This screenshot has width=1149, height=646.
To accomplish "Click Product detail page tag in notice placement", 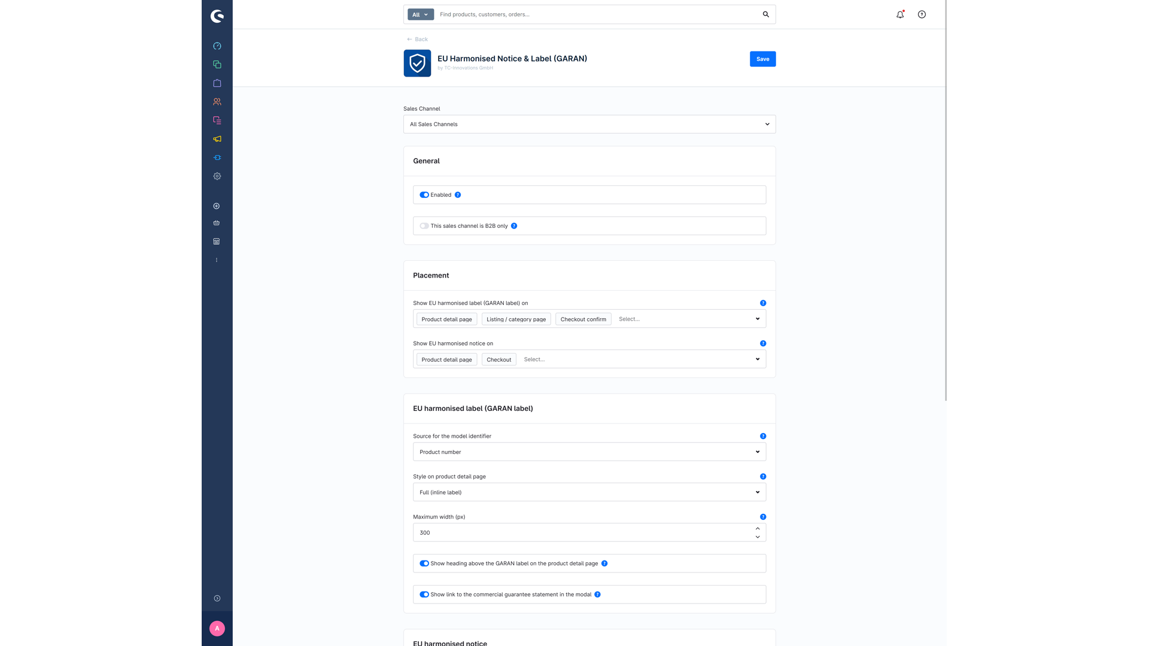I will [x=446, y=359].
